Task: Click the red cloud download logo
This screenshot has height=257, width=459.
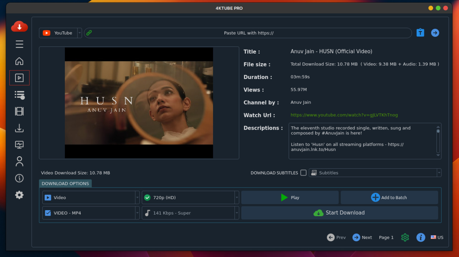Action: (19, 26)
